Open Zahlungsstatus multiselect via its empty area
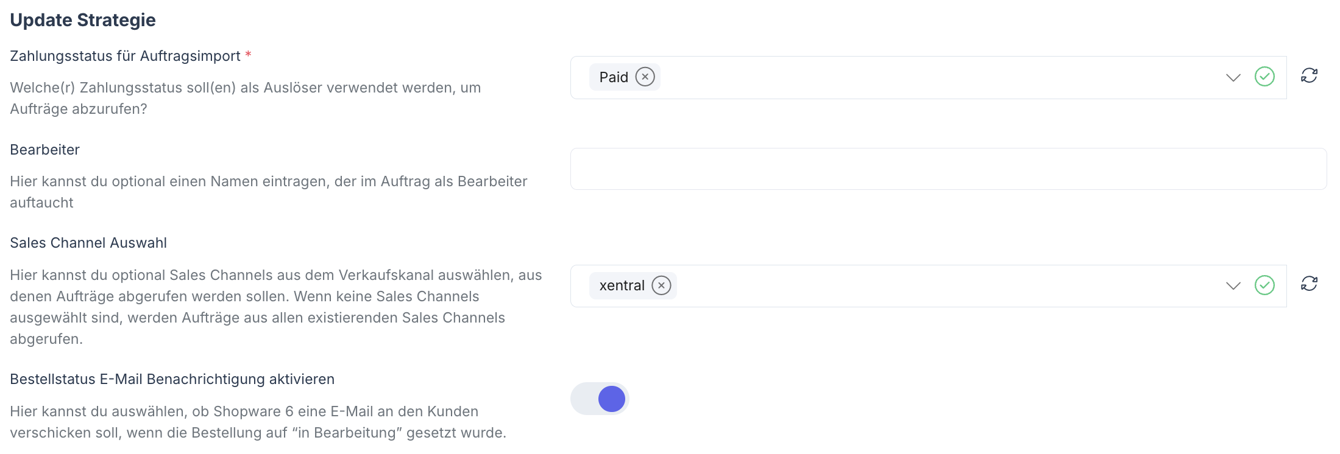1340x454 pixels. pyautogui.click(x=914, y=77)
